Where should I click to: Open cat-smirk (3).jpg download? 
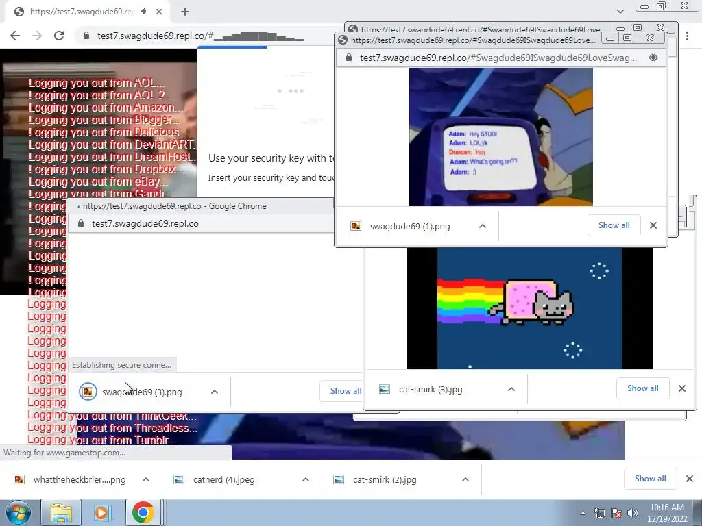431,389
